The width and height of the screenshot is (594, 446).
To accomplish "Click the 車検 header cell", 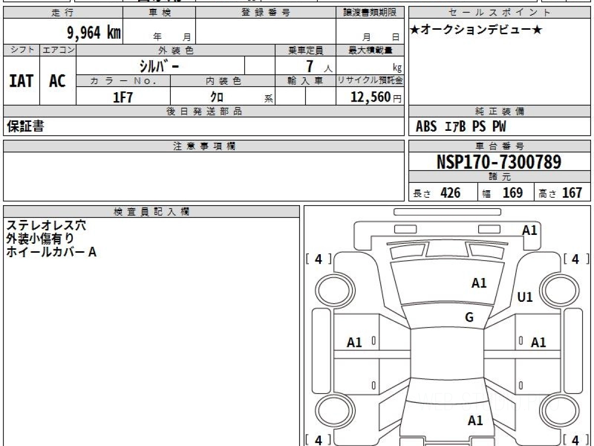I will (x=159, y=13).
